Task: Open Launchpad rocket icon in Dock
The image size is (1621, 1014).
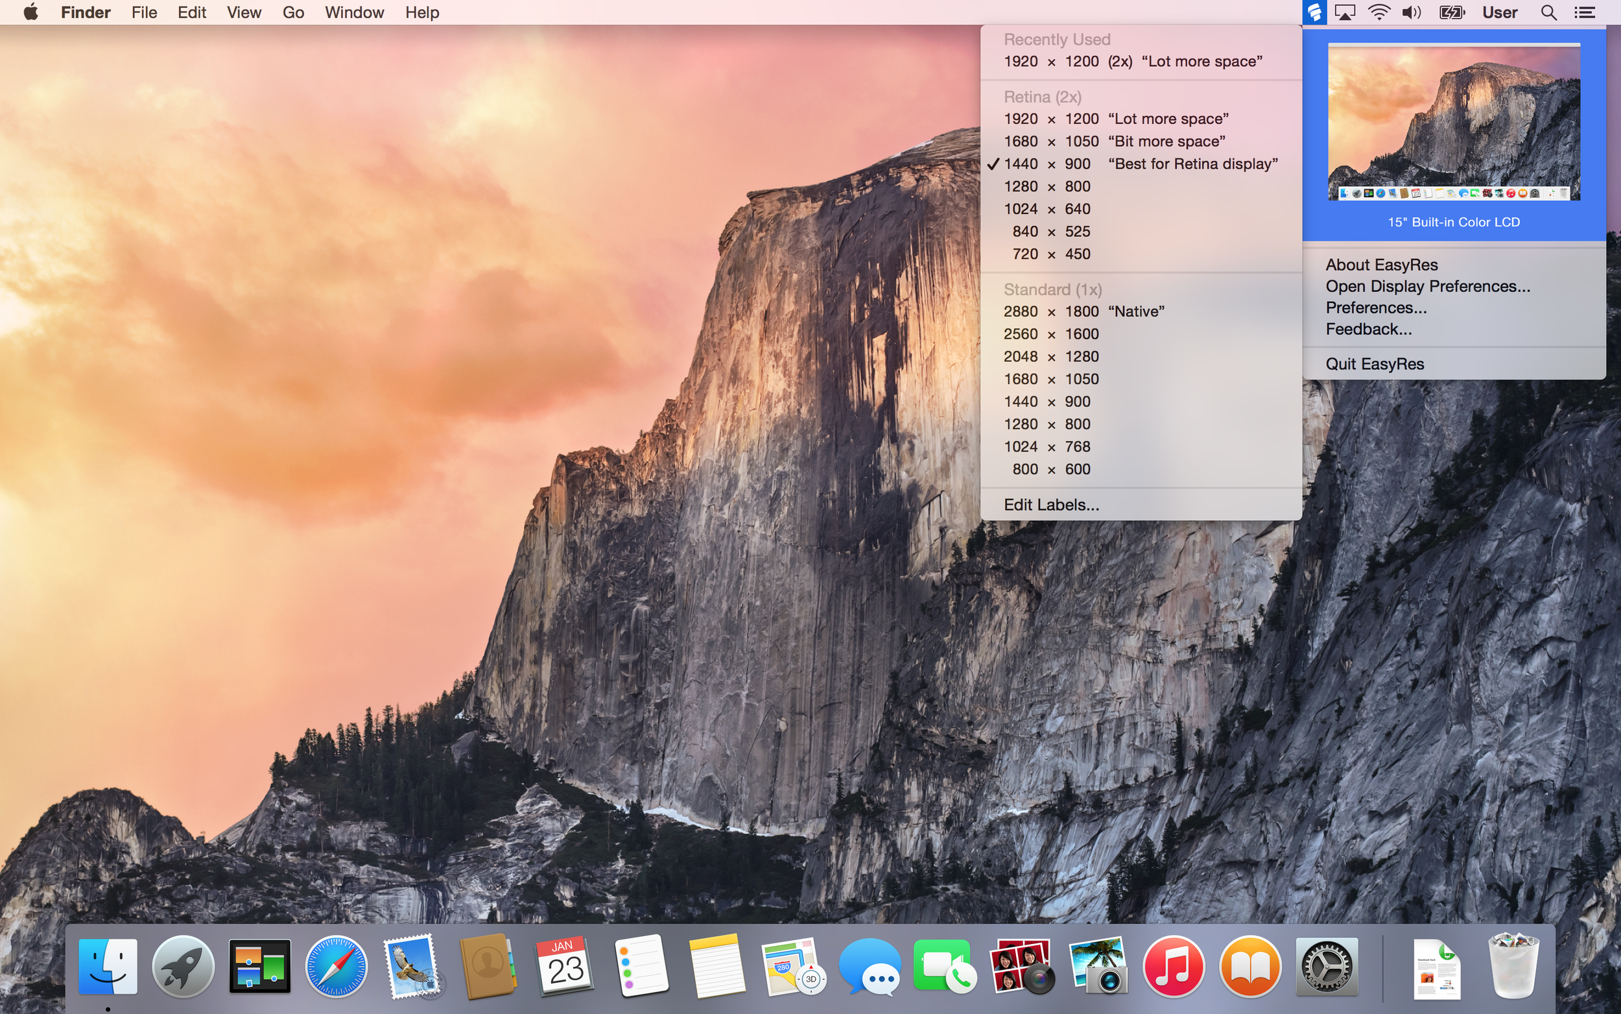Action: click(183, 967)
